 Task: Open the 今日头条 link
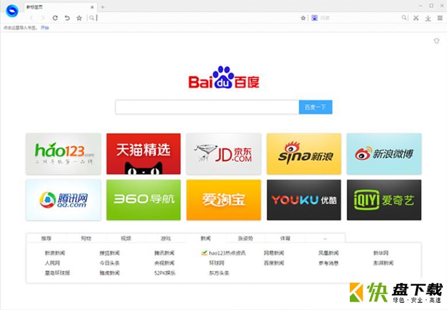[109, 263]
